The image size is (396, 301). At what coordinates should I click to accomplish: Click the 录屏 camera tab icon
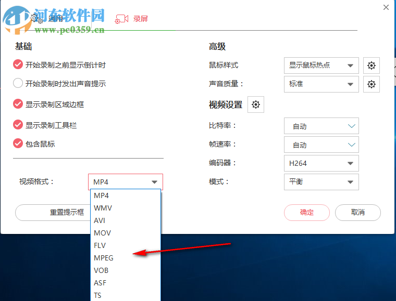coord(121,19)
